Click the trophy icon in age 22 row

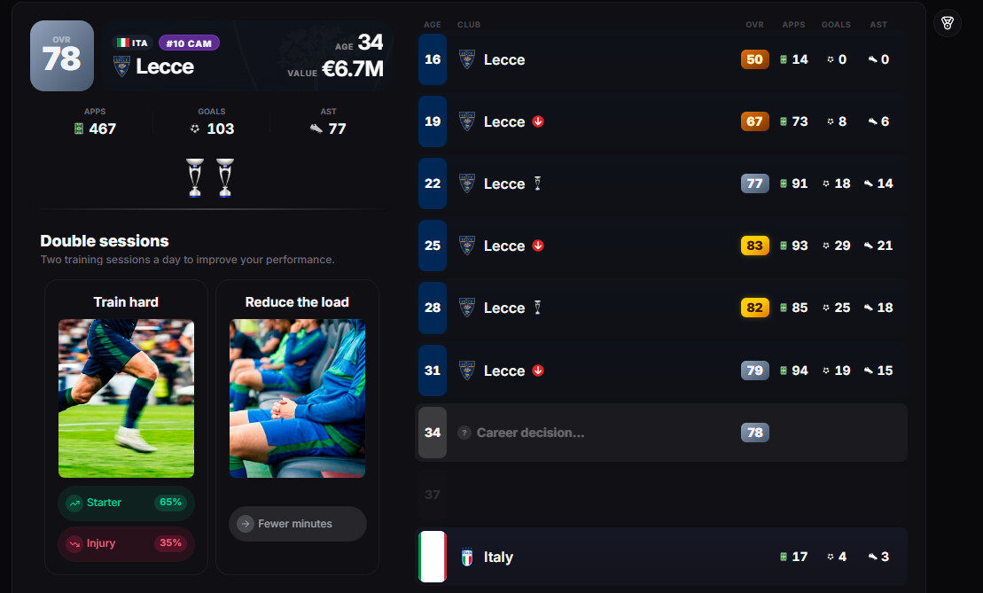click(537, 183)
